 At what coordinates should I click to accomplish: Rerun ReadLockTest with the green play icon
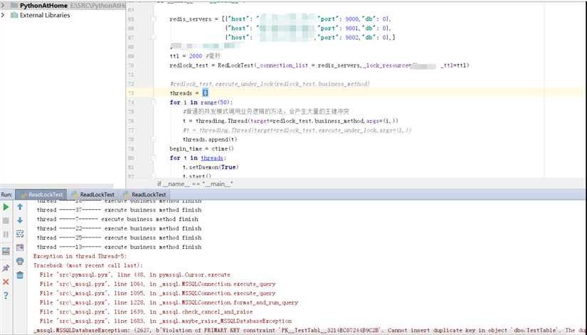point(6,206)
